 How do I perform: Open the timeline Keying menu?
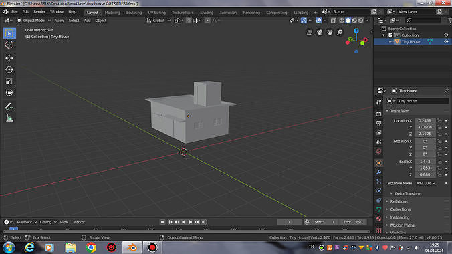[x=47, y=222]
